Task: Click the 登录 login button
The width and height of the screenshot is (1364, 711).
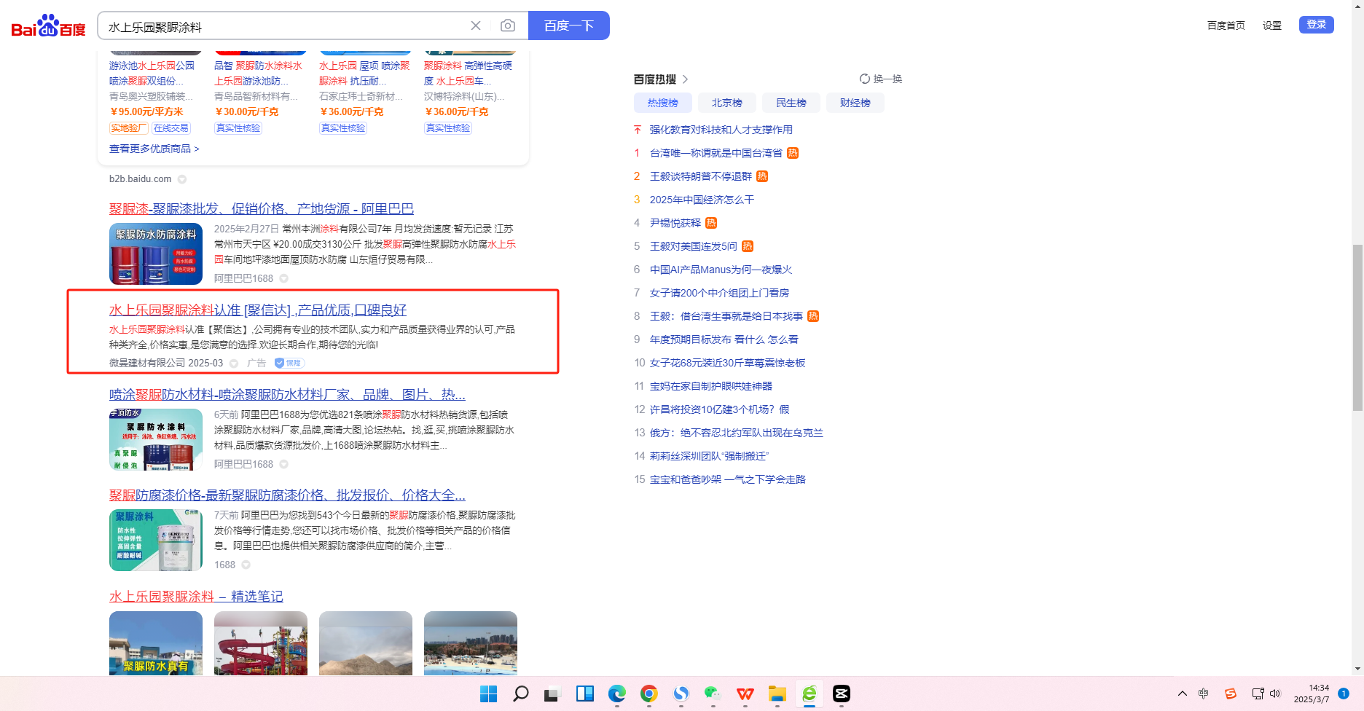Action: [x=1316, y=25]
